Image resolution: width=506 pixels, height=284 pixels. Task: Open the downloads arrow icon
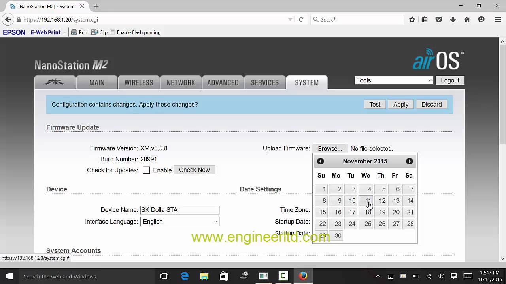(453, 19)
